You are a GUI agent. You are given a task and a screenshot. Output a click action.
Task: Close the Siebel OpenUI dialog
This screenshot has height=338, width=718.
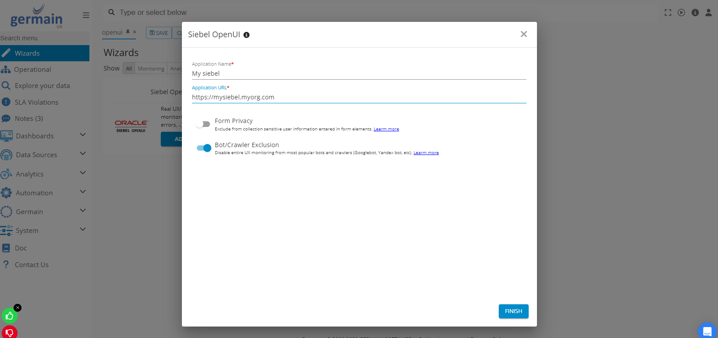(x=523, y=34)
